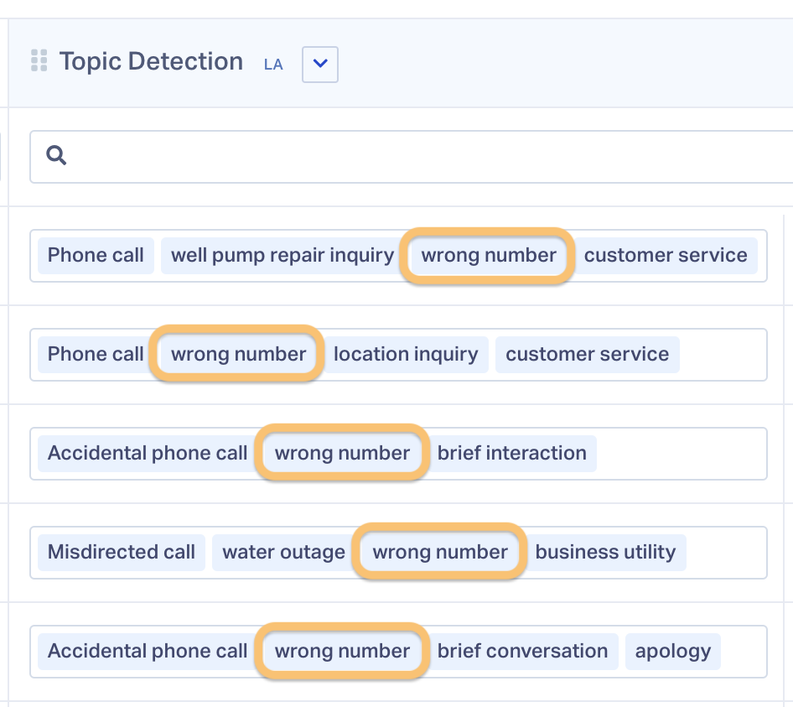This screenshot has width=793, height=707.
Task: Select the well pump repair inquiry tag
Action: (282, 256)
